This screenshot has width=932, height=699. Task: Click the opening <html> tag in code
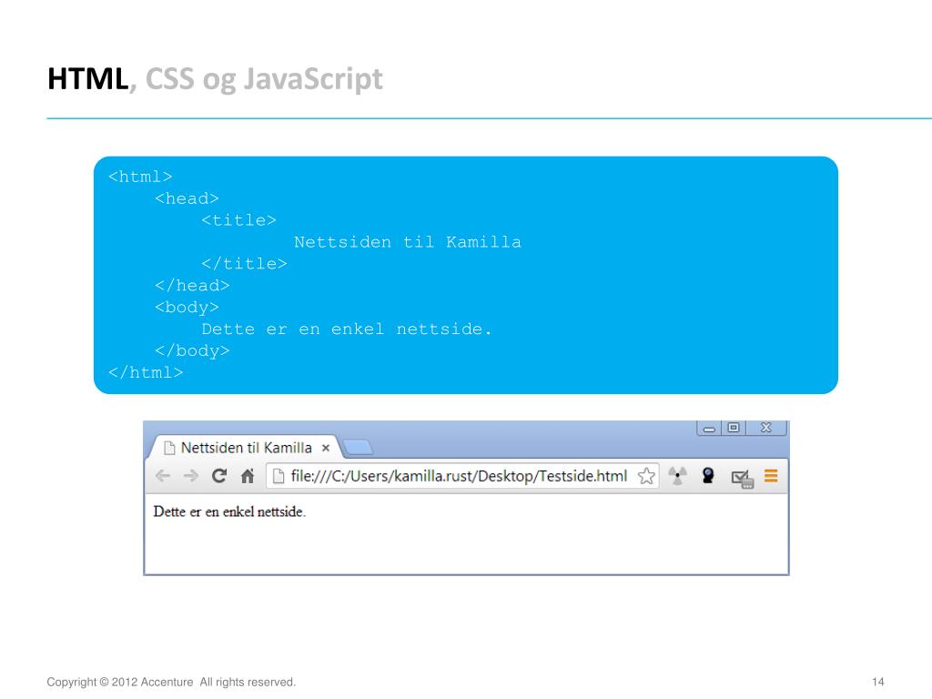140,177
